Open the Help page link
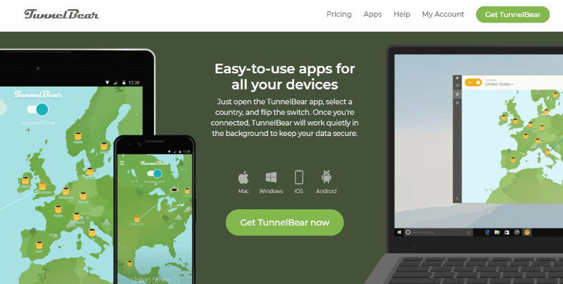 402,14
